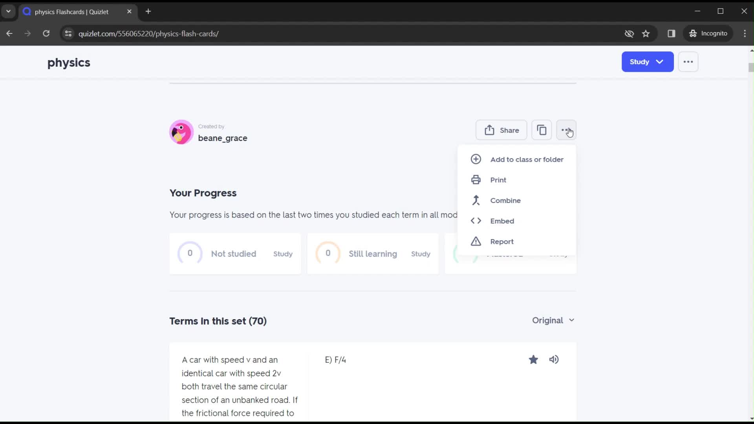The height and width of the screenshot is (424, 754).
Task: Click the Combine icon
Action: (x=476, y=200)
